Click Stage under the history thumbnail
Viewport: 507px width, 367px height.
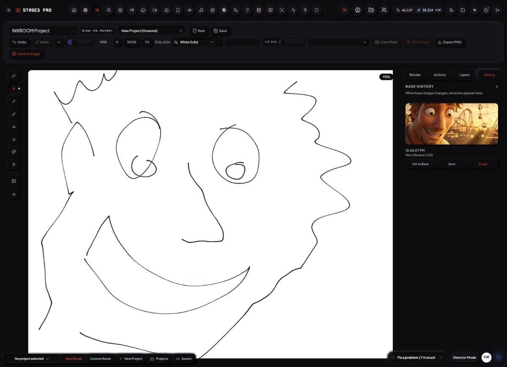(x=483, y=164)
